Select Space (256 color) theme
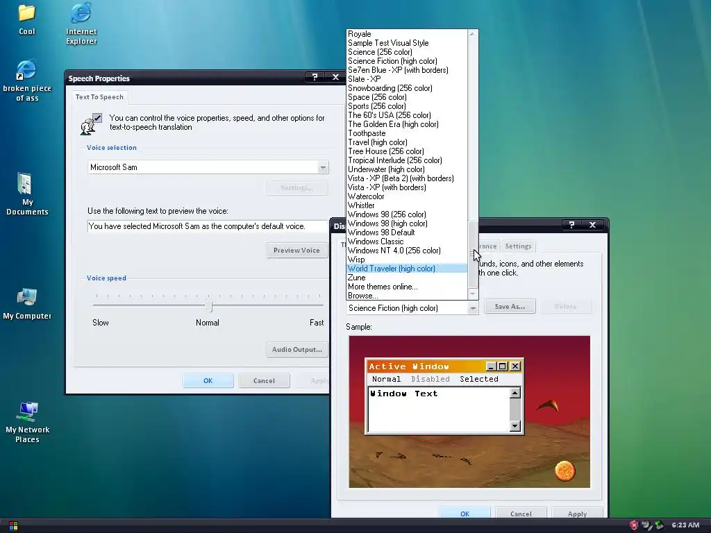 (x=407, y=97)
